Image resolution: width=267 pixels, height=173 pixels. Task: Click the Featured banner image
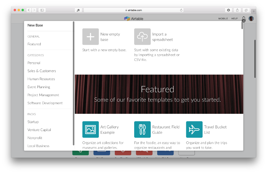pos(159,94)
